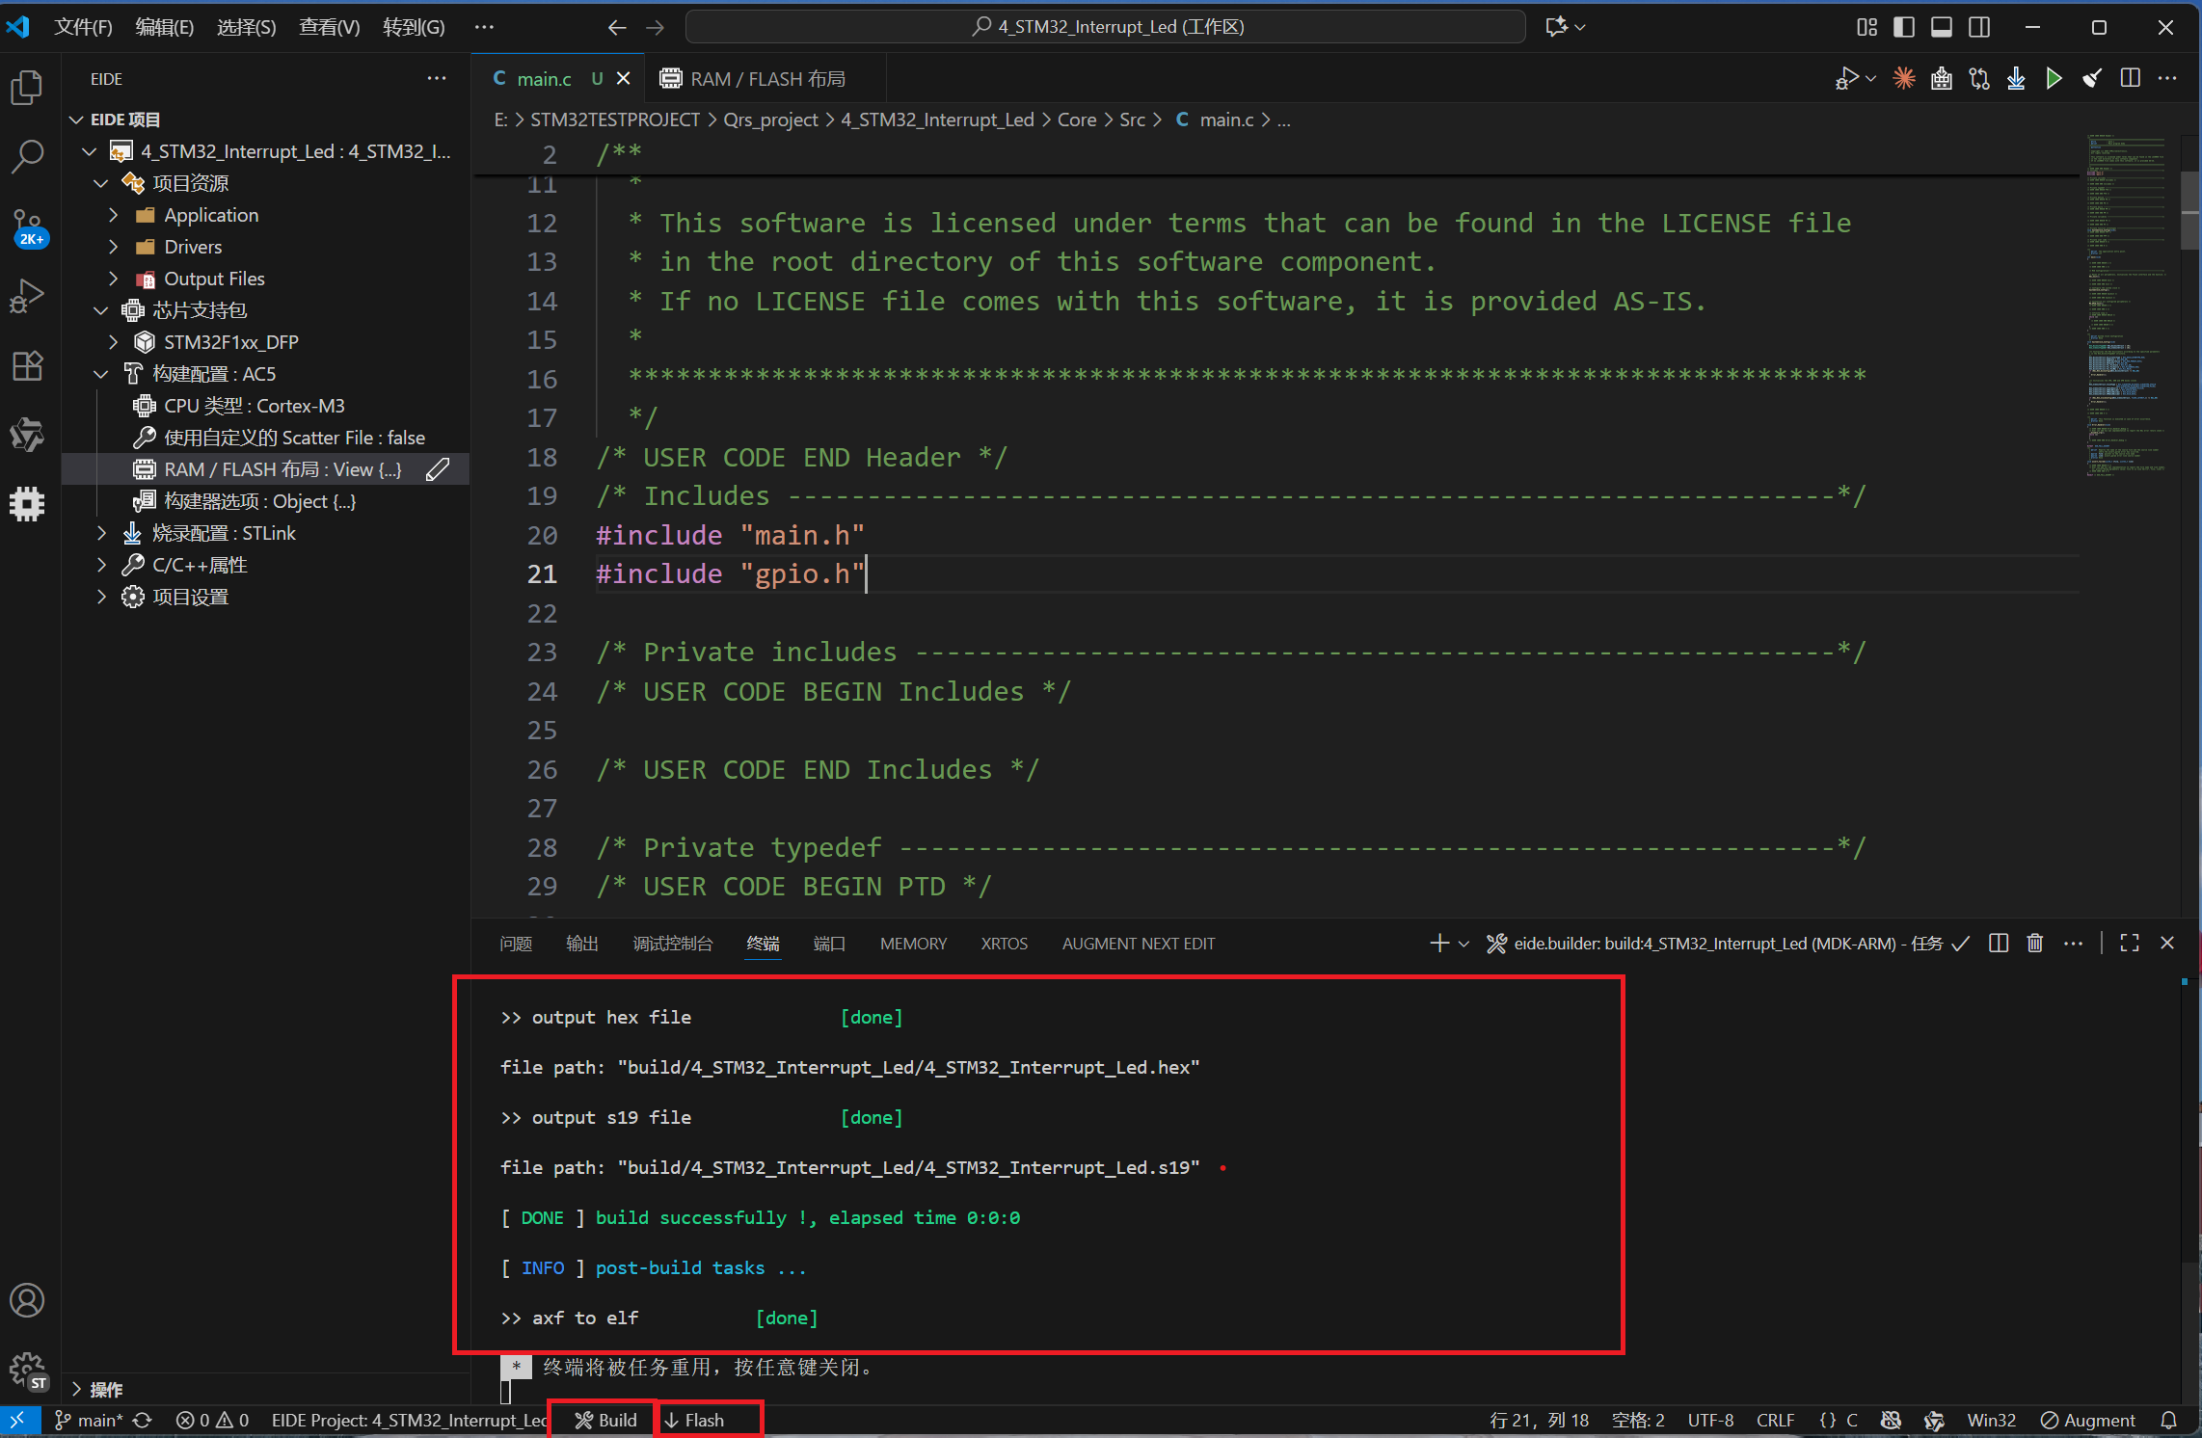The height and width of the screenshot is (1438, 2202).
Task: Click the workspace search box in the title bar
Action: 1105,27
